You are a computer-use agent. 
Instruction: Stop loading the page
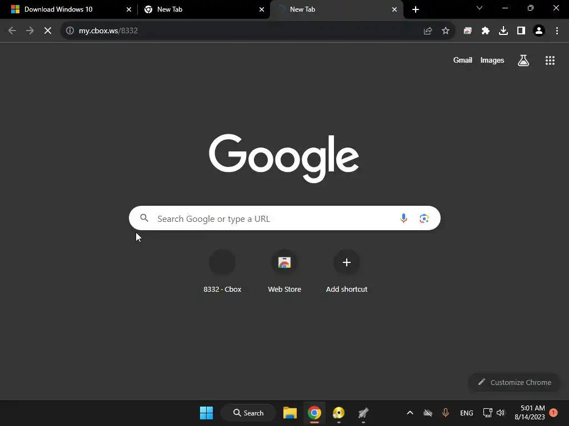coord(48,31)
